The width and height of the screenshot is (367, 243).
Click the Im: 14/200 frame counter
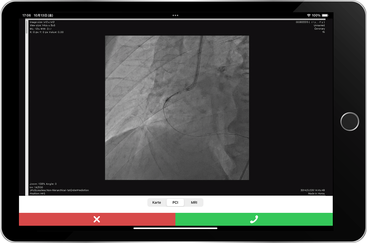tap(36, 187)
